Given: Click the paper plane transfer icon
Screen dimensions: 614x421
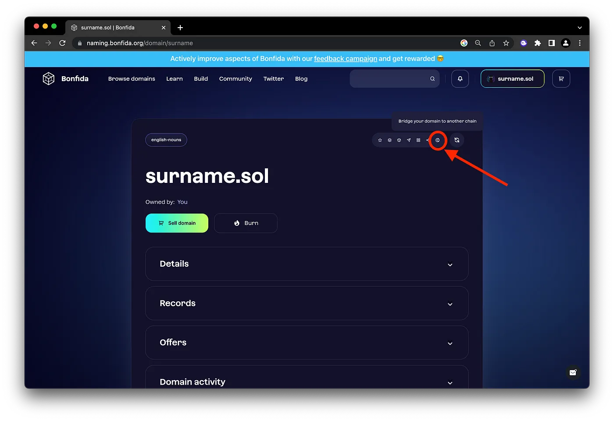Looking at the screenshot, I should [x=409, y=140].
